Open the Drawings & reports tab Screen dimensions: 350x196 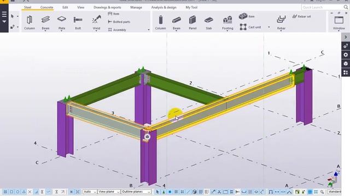[x=107, y=7]
